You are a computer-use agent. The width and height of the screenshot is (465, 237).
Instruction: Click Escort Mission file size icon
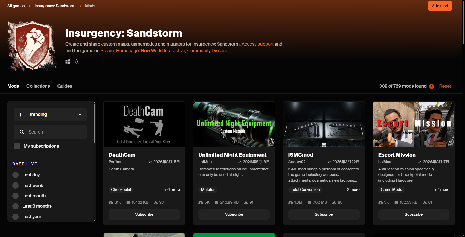[x=396, y=202]
